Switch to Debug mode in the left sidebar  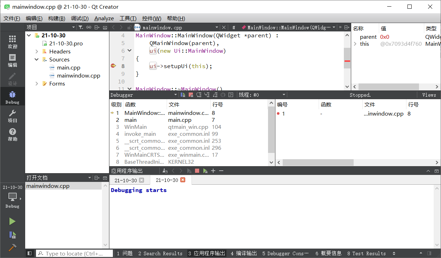point(13,96)
